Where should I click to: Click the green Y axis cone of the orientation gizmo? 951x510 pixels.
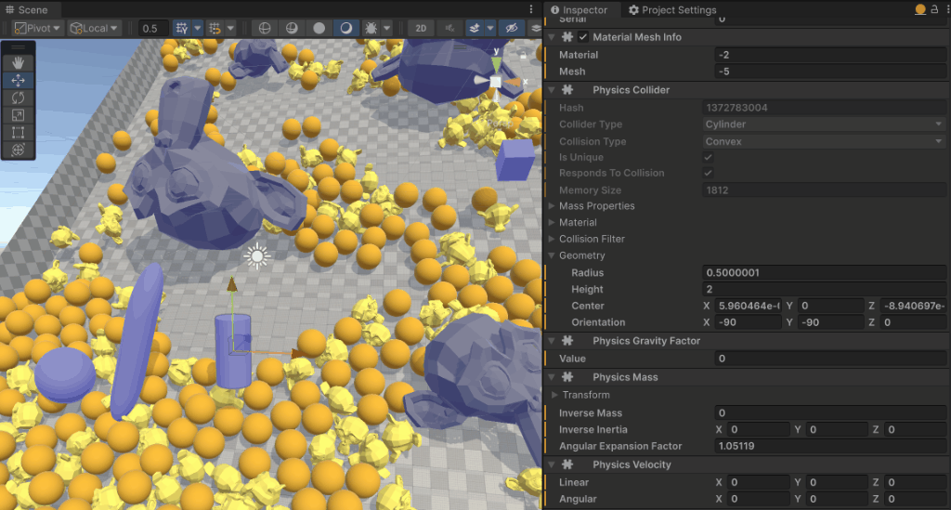[497, 63]
